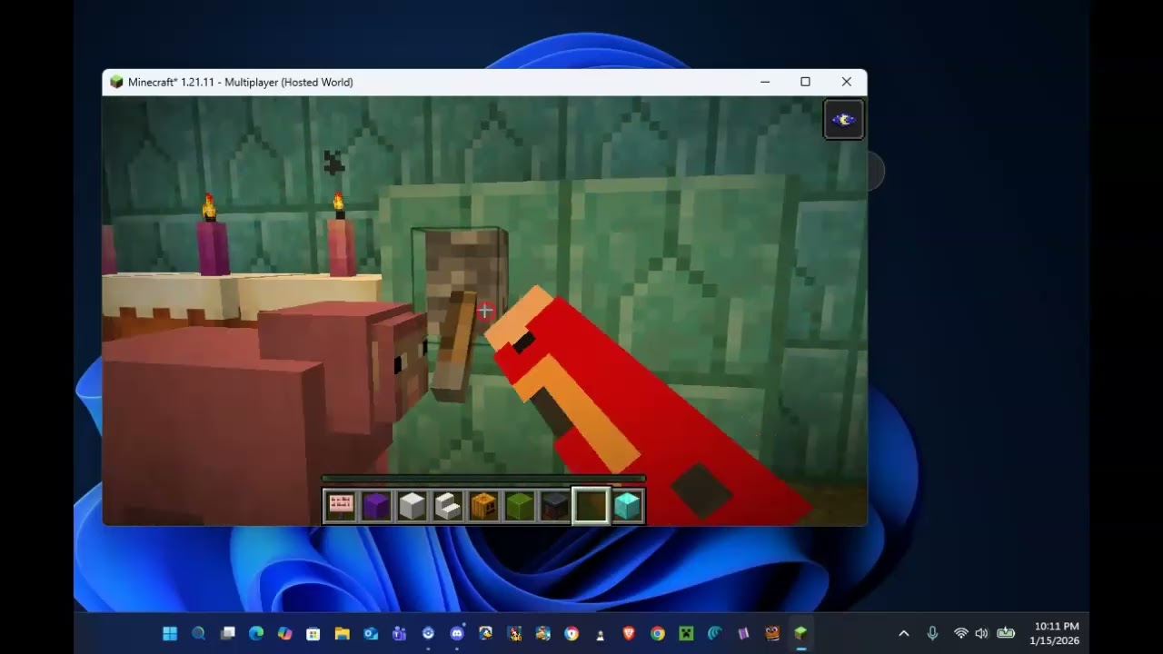Select the highlighted empty hotbar slot
This screenshot has height=654, width=1163.
591,506
